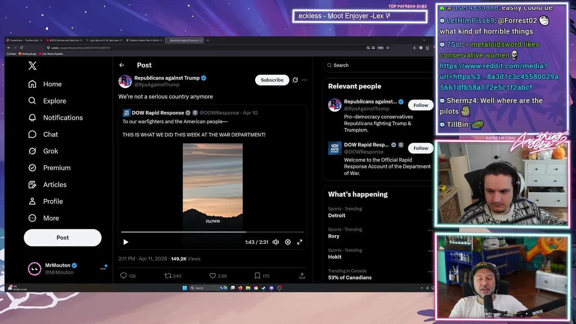Image resolution: width=576 pixels, height=324 pixels.
Task: Go back using the Post back arrow
Action: pos(121,65)
